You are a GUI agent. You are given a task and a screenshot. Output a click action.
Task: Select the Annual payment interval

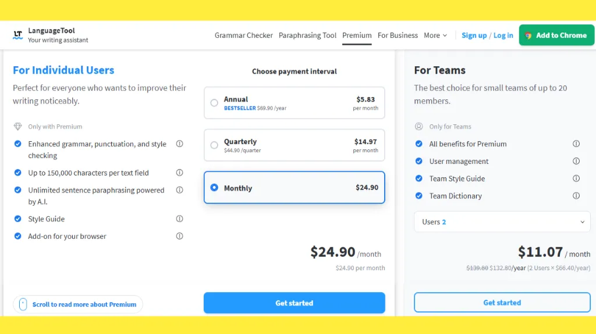[x=214, y=103]
